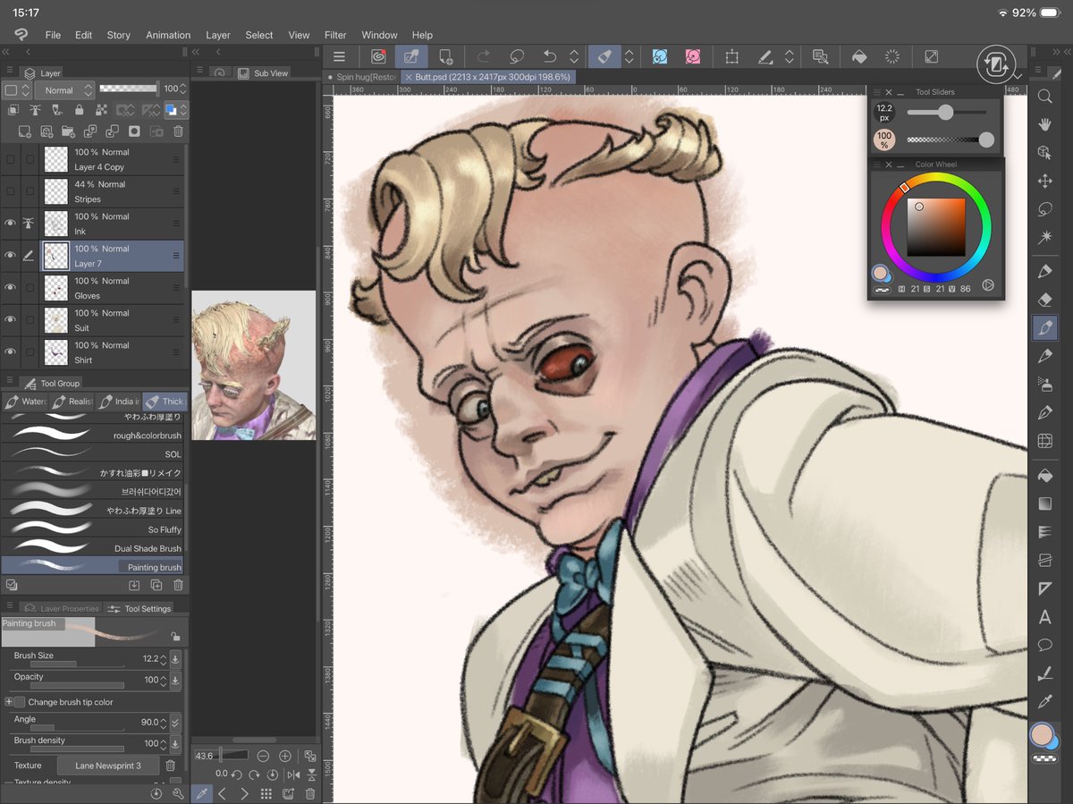
Task: Create a layer mask
Action: 134,131
